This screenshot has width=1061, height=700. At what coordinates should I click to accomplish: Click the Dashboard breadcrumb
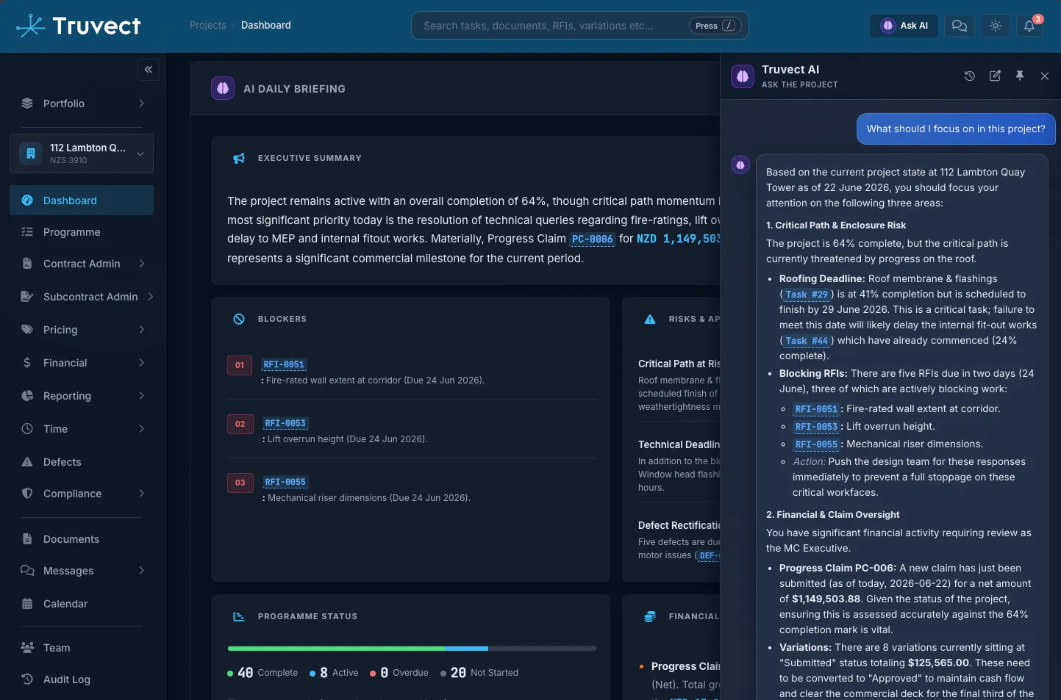(266, 25)
